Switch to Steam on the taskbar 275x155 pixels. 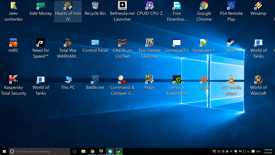coord(119,151)
